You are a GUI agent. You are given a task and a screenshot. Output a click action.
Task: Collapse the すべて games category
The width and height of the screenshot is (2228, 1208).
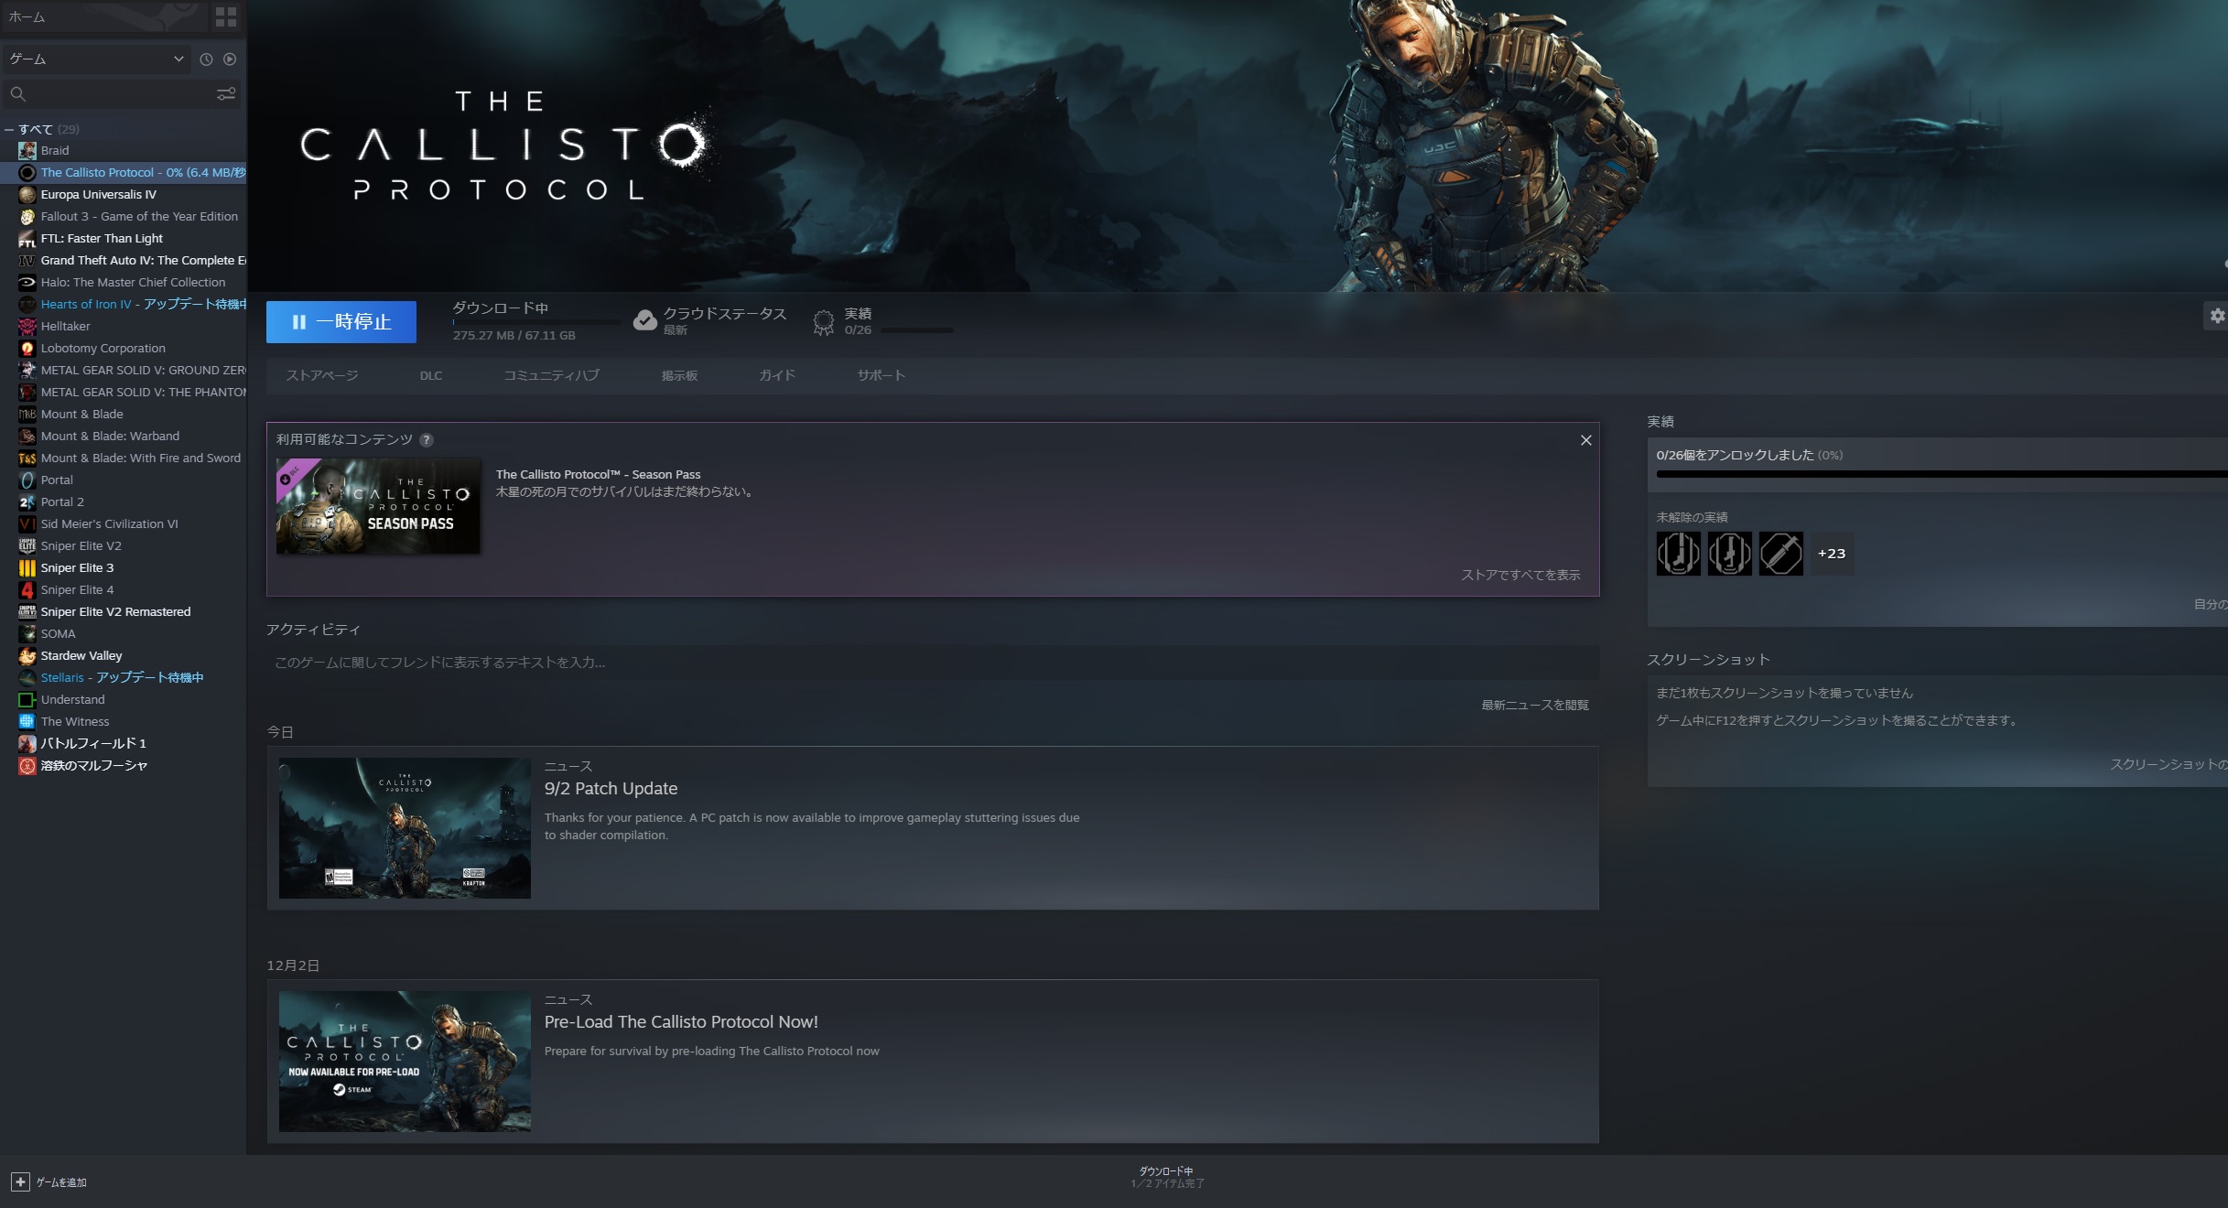click(x=9, y=130)
